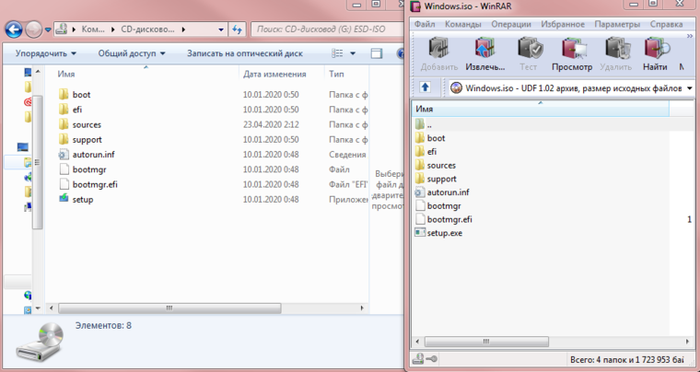Select sources folder in Explorer list
700x372 pixels.
point(87,124)
